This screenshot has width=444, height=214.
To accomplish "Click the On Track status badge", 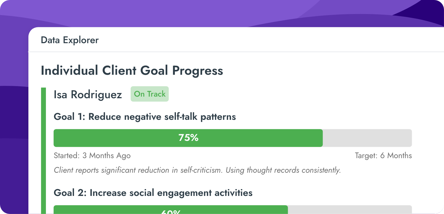I will 149,94.
